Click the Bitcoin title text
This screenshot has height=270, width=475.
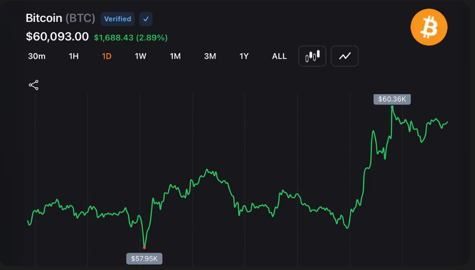[44, 18]
